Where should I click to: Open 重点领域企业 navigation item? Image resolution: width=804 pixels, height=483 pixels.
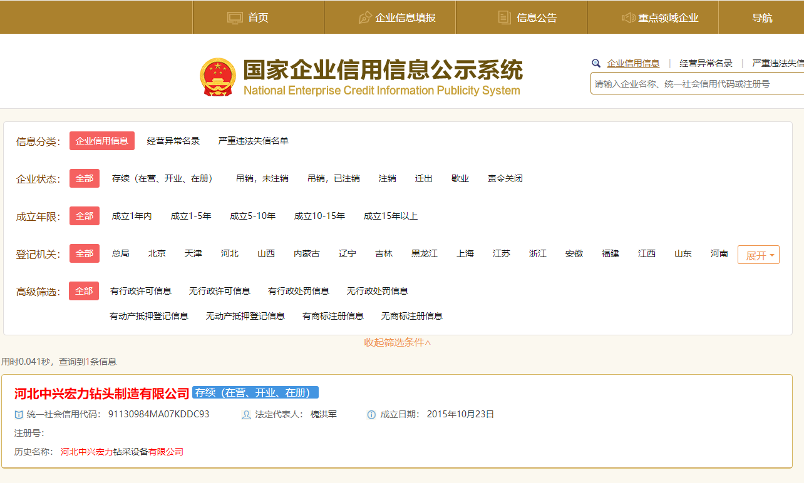pyautogui.click(x=653, y=18)
